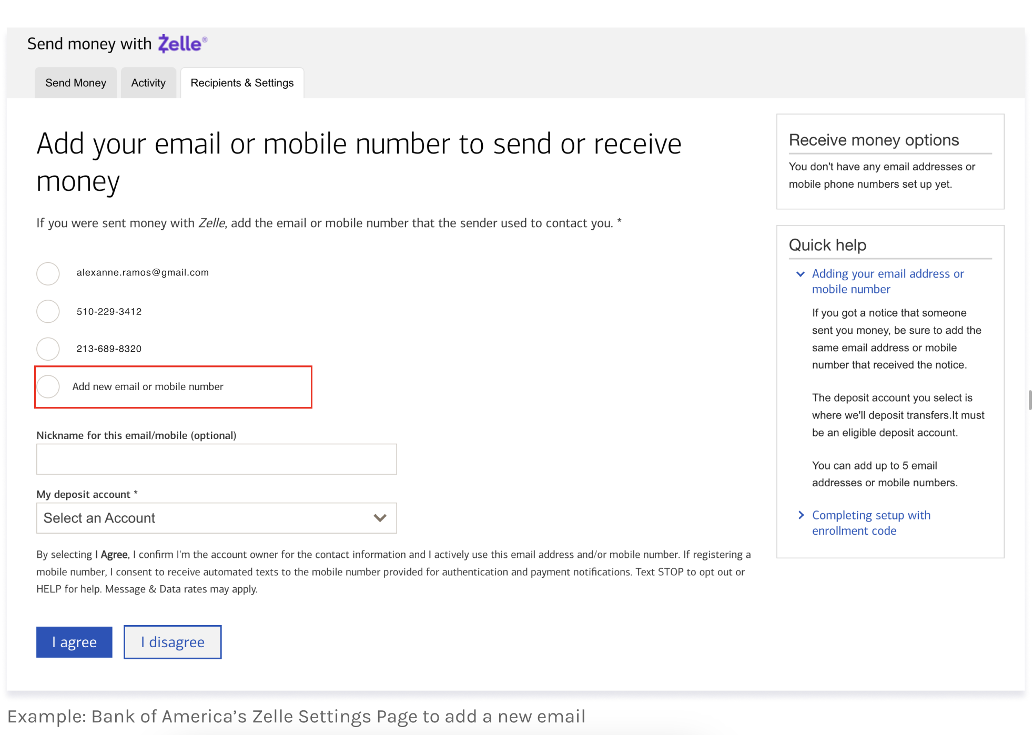Click the I agree button
Image resolution: width=1033 pixels, height=735 pixels.
[74, 642]
